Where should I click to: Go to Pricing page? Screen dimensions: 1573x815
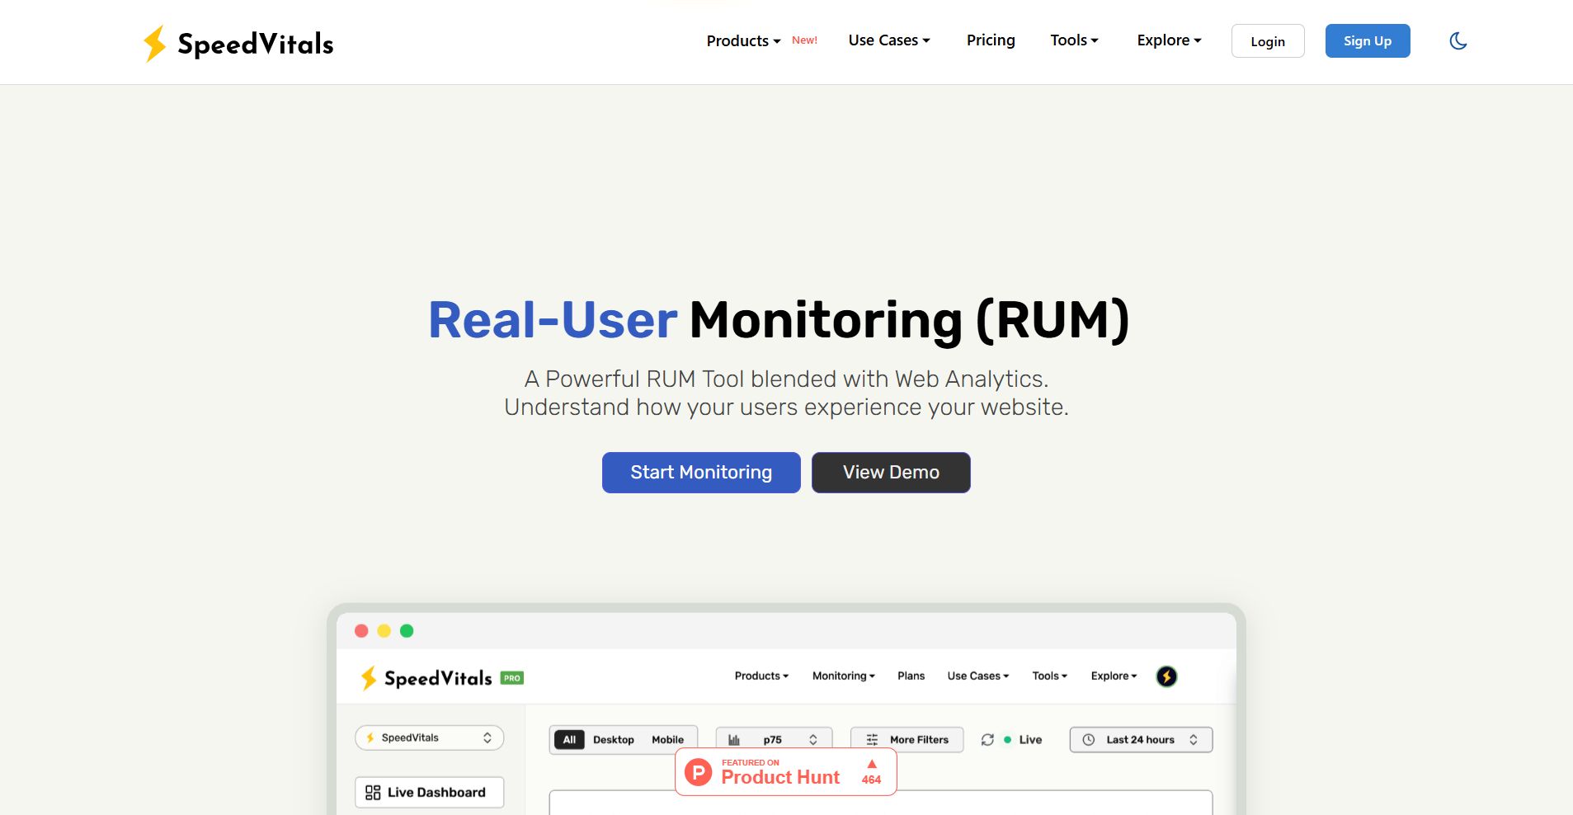click(x=991, y=40)
